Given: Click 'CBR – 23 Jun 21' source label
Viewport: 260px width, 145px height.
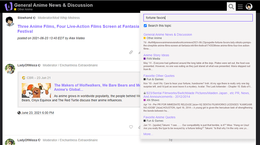Looking at the screenshot, I should click(39, 78).
